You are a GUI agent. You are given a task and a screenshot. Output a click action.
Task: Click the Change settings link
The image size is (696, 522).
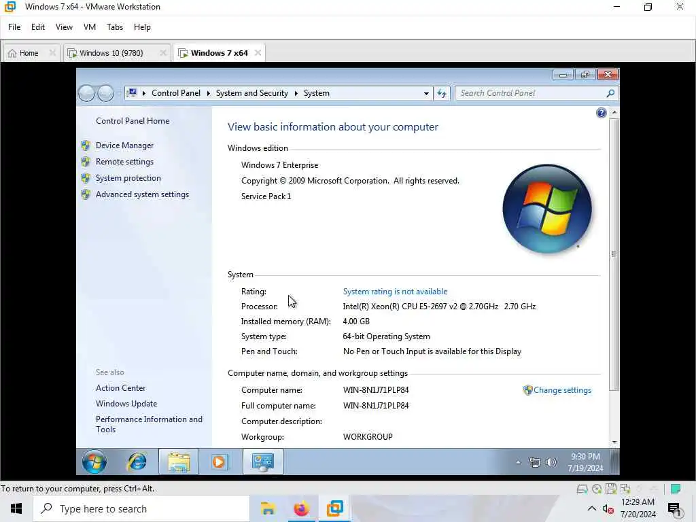(562, 390)
